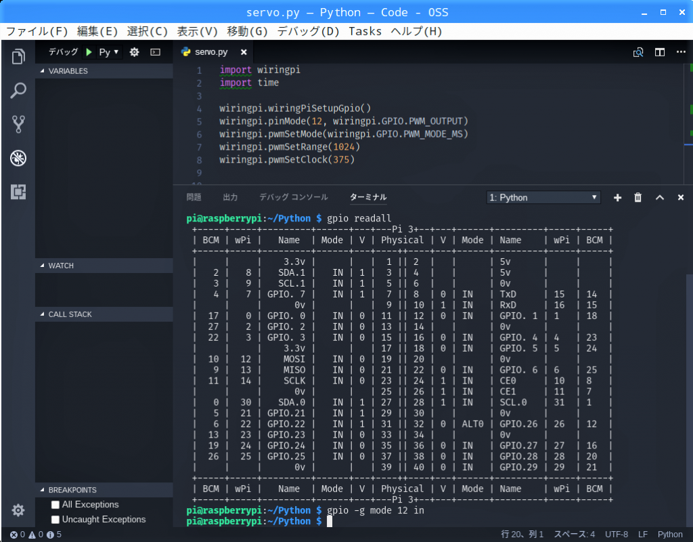Open the Extensions view icon

(x=18, y=192)
